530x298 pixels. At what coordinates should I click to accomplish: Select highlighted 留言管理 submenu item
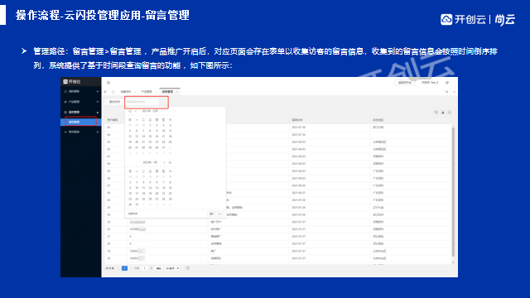click(81, 122)
